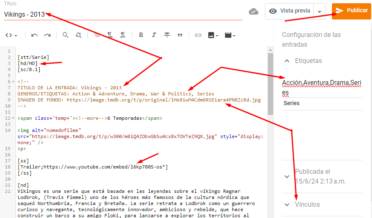This screenshot has height=218, width=372.
Task: Click the Trailer youtube embed line
Action: click(x=93, y=167)
